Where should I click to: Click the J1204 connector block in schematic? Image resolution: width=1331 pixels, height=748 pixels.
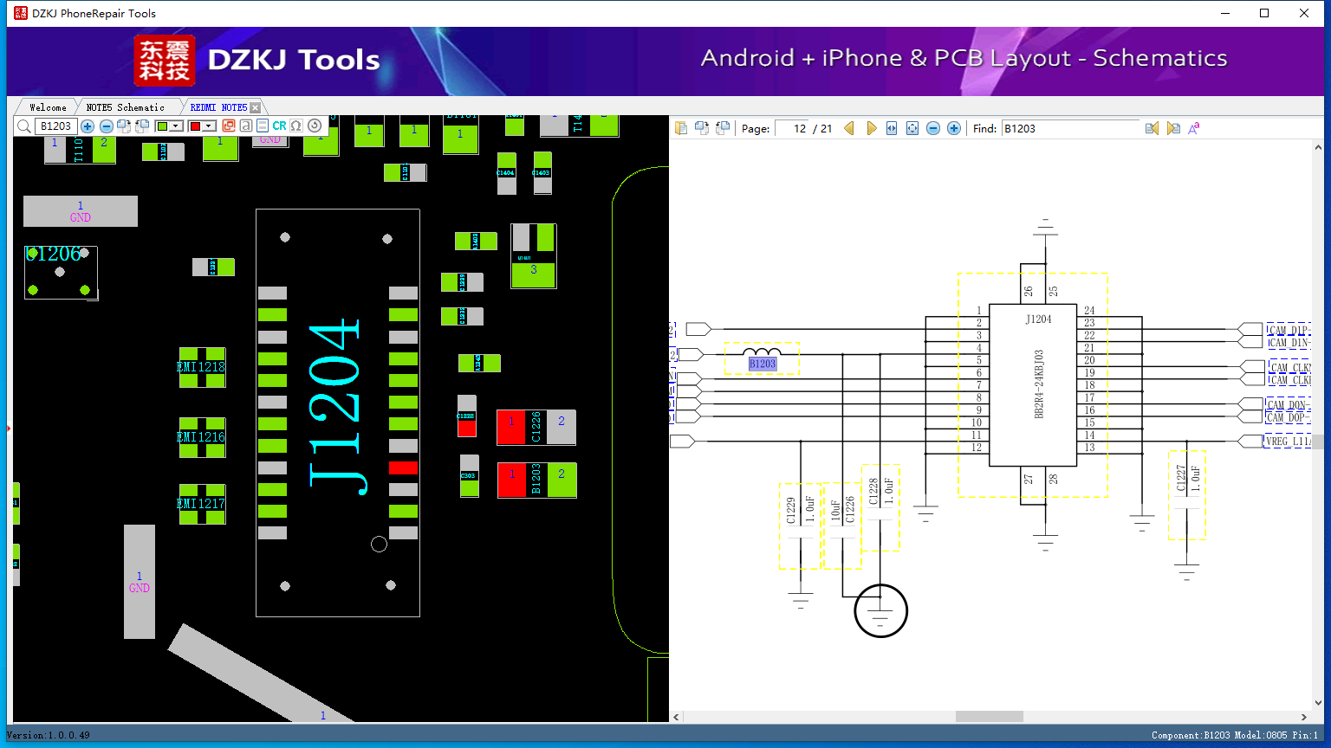tap(1033, 384)
